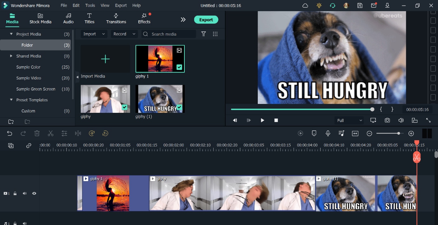Screen dimensions: 438x225
Task: Open the Record dropdown
Action: coord(124,34)
